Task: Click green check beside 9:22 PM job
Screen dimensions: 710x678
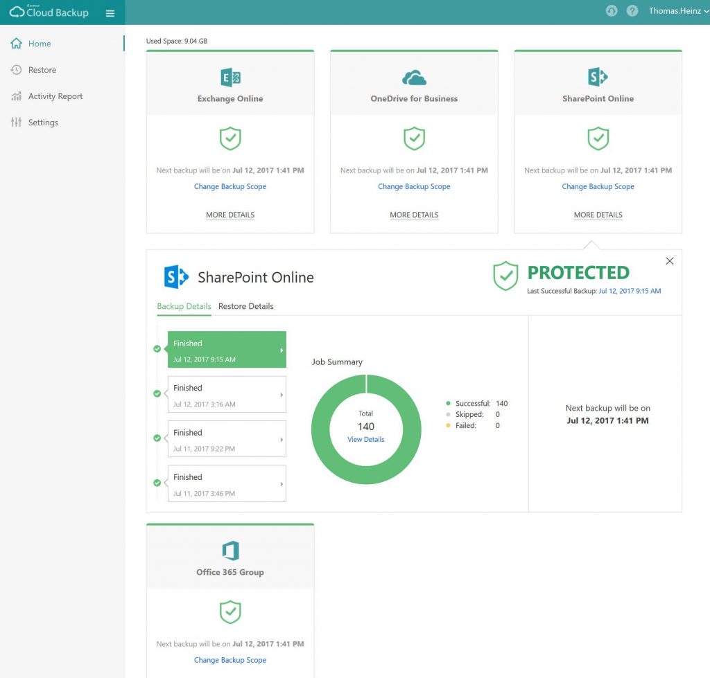Action: [157, 438]
